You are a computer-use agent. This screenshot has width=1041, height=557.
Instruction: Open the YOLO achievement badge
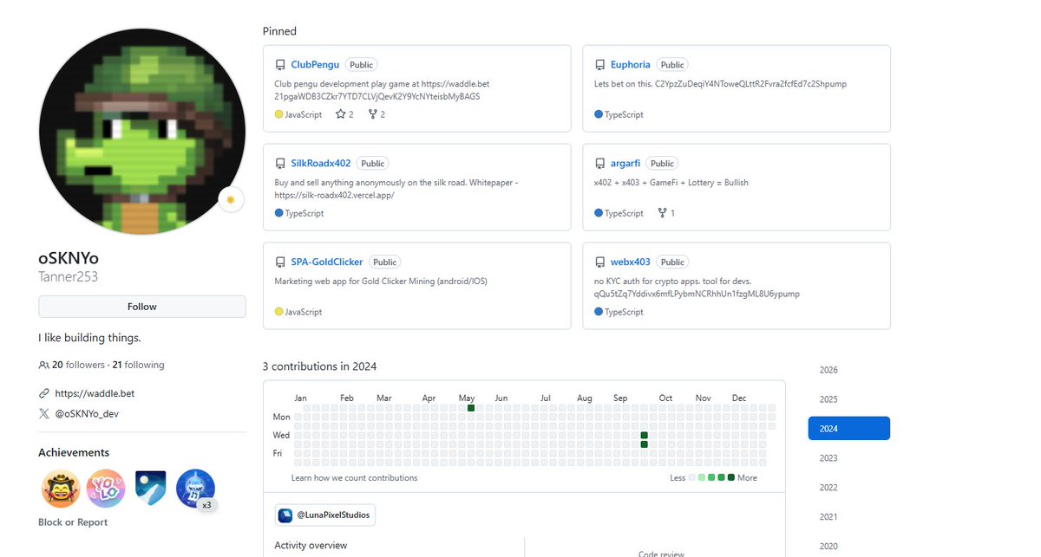click(106, 489)
